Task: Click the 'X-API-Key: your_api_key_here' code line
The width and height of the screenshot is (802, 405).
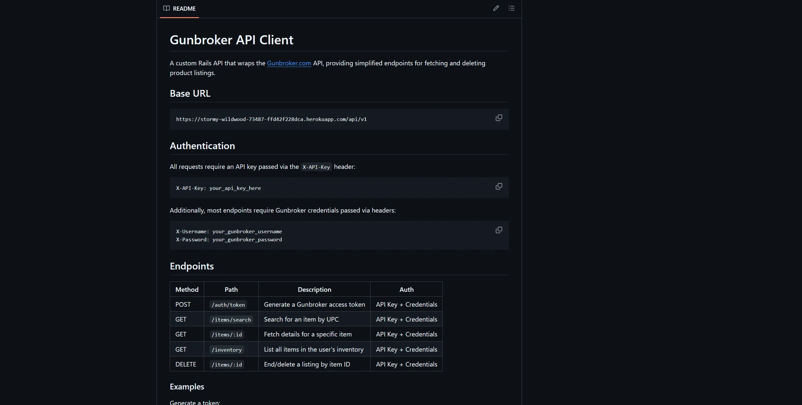Action: [x=218, y=188]
